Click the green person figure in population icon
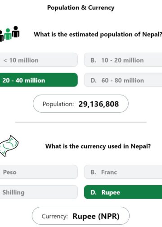This screenshot has height=227, width=162. [8, 34]
